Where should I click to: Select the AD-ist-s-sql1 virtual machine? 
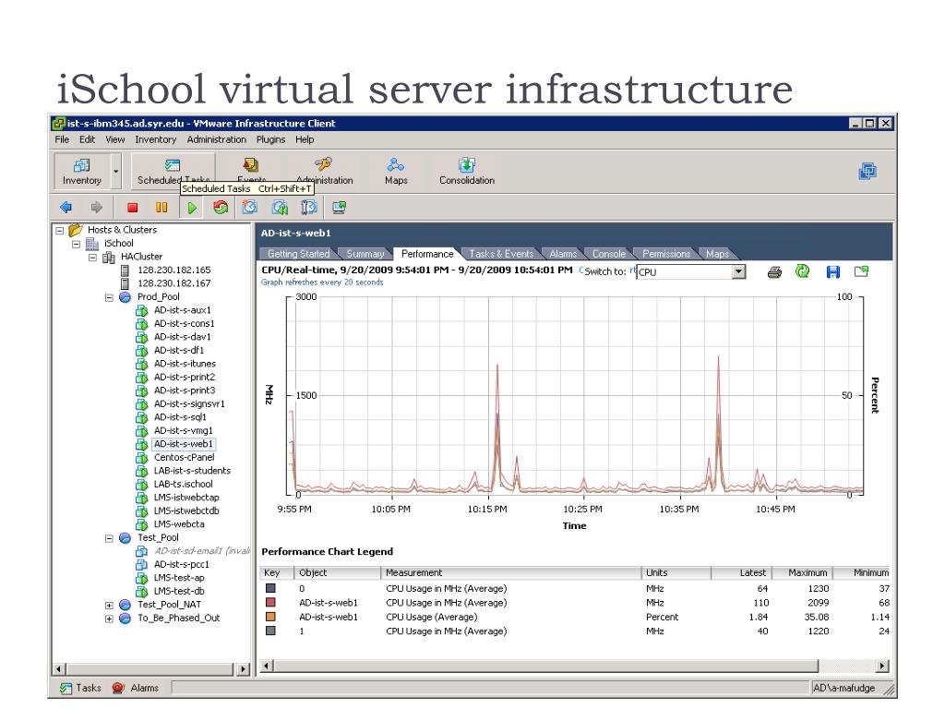pyautogui.click(x=180, y=417)
